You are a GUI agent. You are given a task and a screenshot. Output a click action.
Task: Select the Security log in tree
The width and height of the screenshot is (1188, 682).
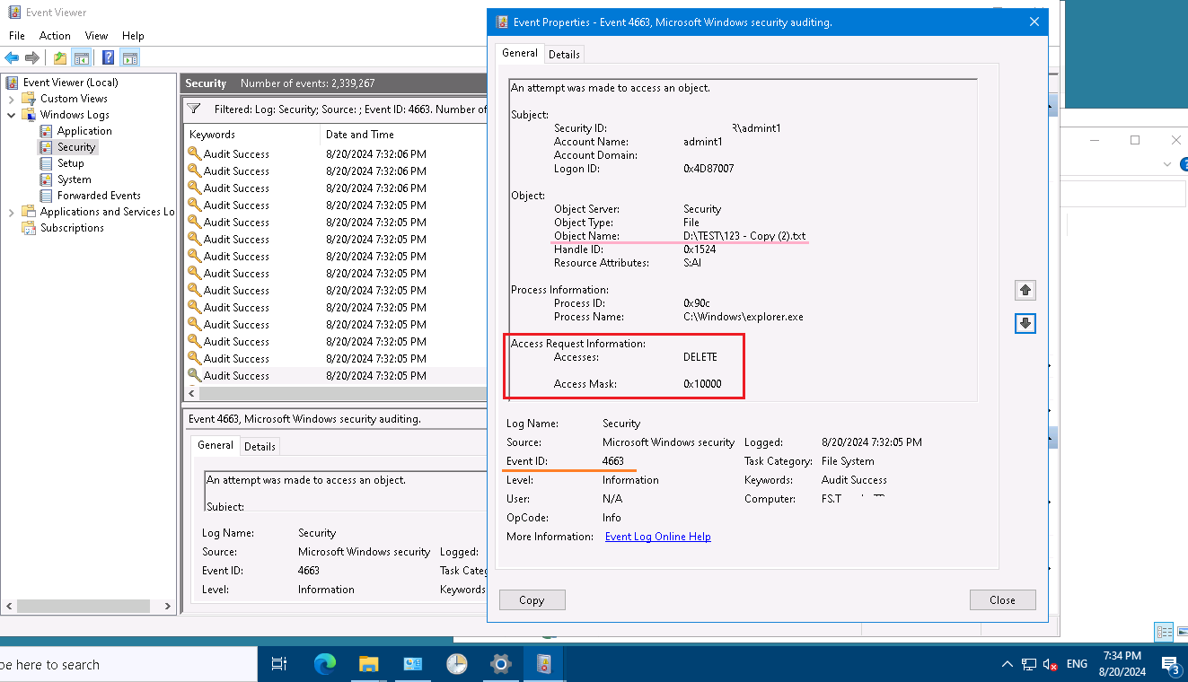[x=76, y=147]
